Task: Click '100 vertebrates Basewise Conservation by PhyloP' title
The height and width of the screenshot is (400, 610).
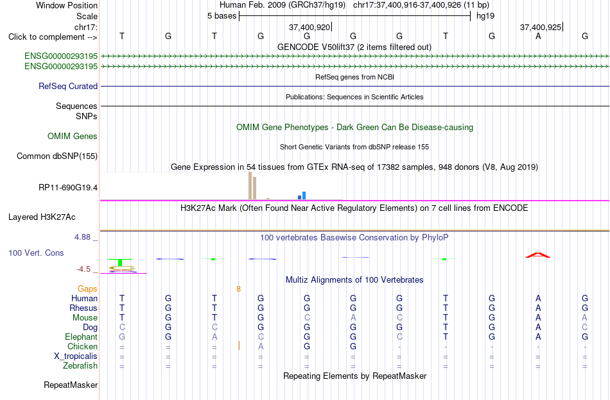Action: tap(354, 237)
